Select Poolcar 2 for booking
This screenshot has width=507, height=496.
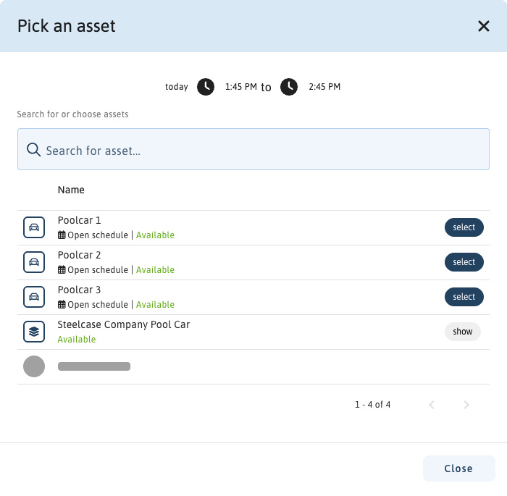point(464,262)
